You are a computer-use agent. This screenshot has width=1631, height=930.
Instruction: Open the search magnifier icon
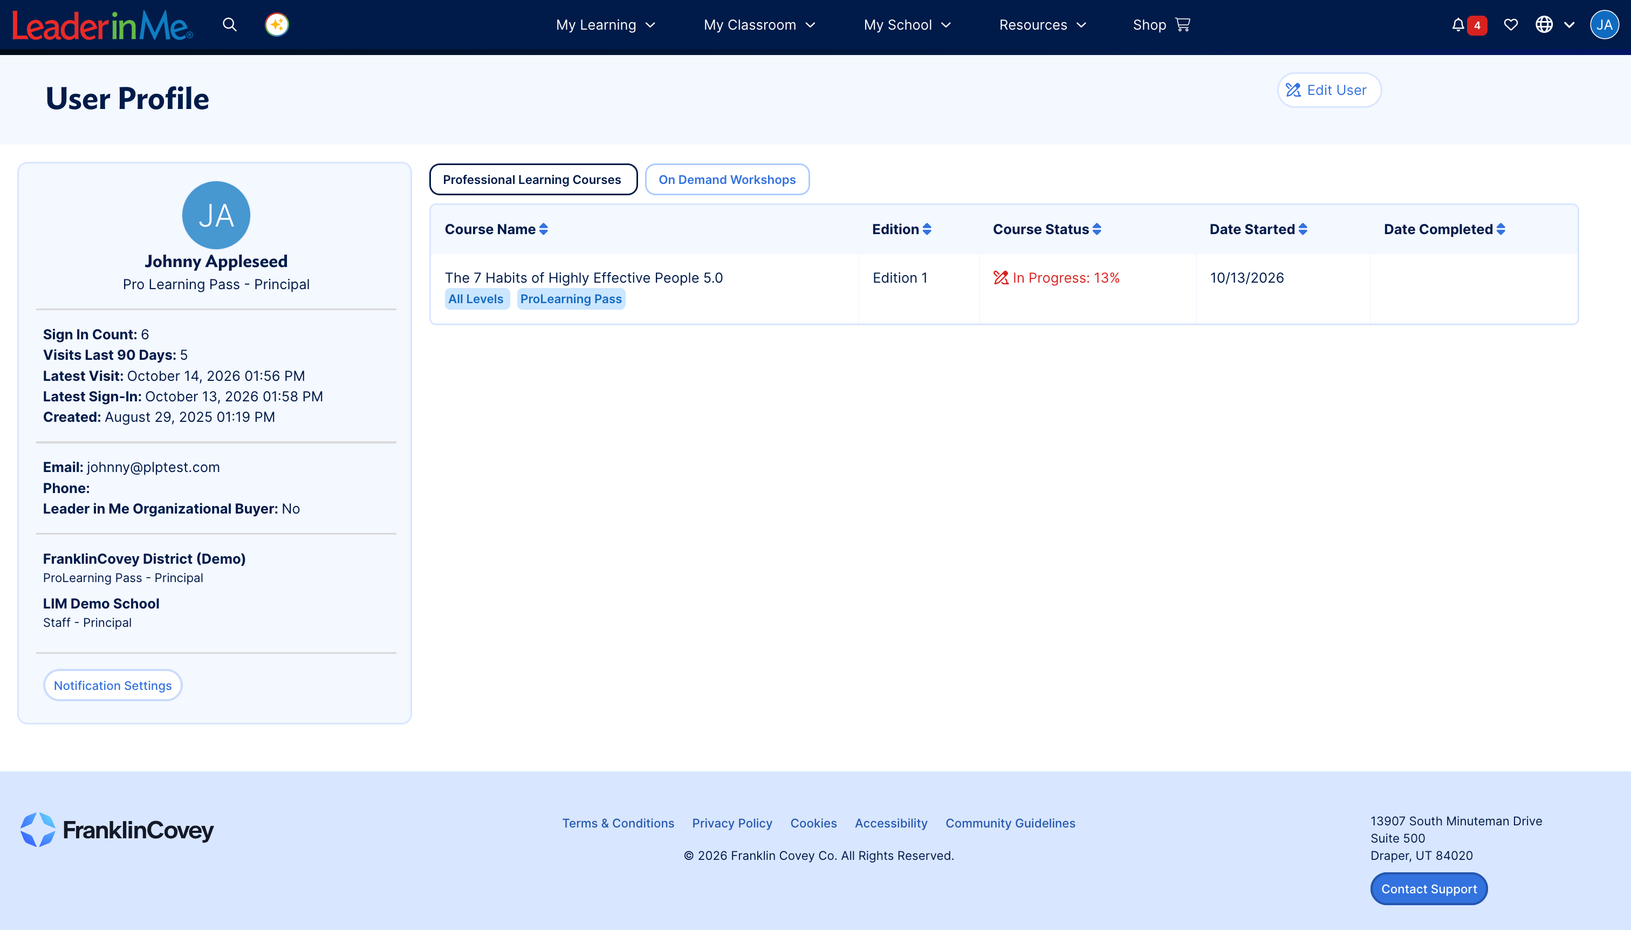point(230,25)
